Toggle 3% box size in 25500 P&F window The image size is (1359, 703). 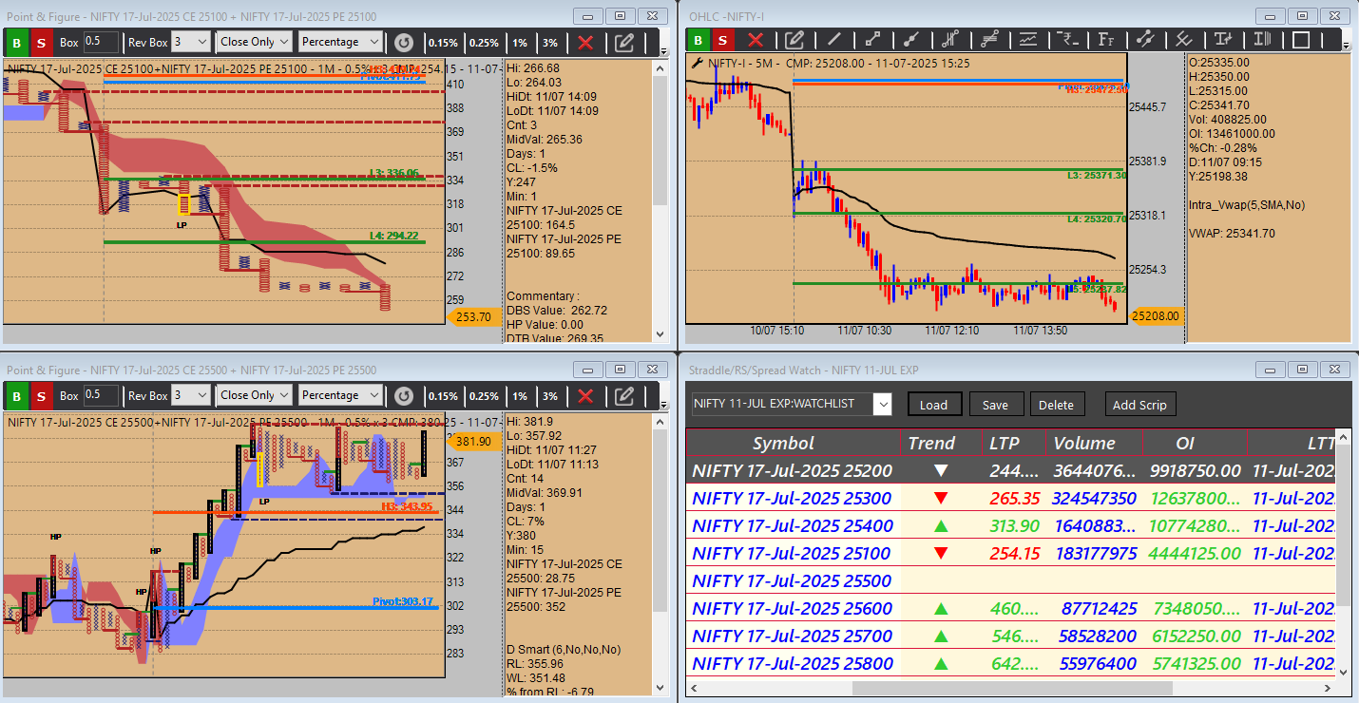pyautogui.click(x=550, y=395)
